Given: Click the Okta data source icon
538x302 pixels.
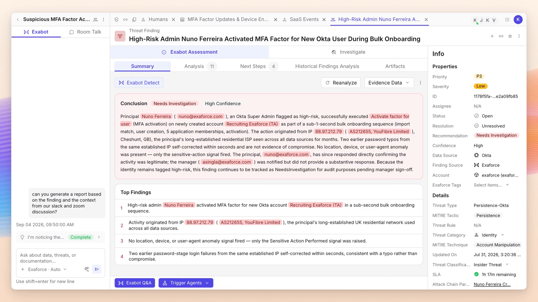Looking at the screenshot, I should 476,155.
